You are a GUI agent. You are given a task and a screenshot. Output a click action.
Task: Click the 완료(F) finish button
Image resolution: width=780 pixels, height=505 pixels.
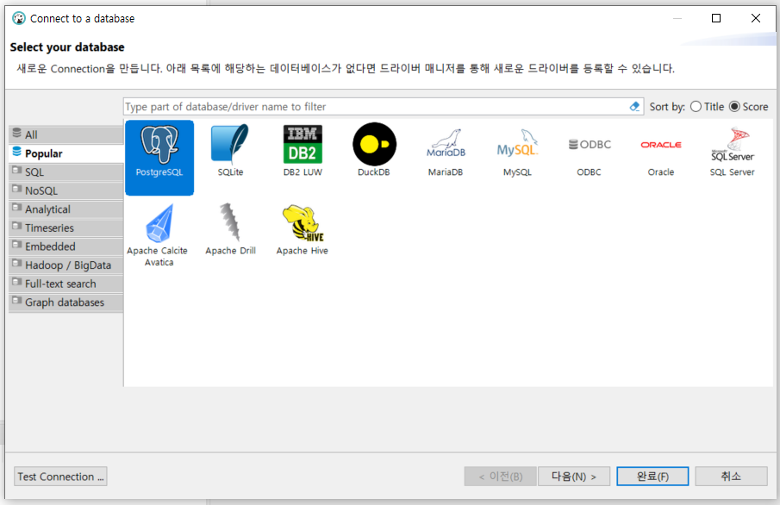point(652,477)
